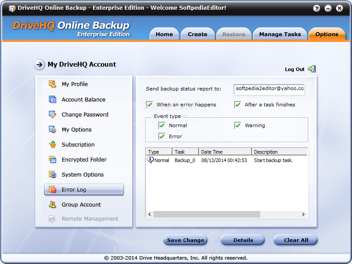Screen dimensions: 352x264
Task: Open Group Account in the sidebar
Action: click(81, 205)
